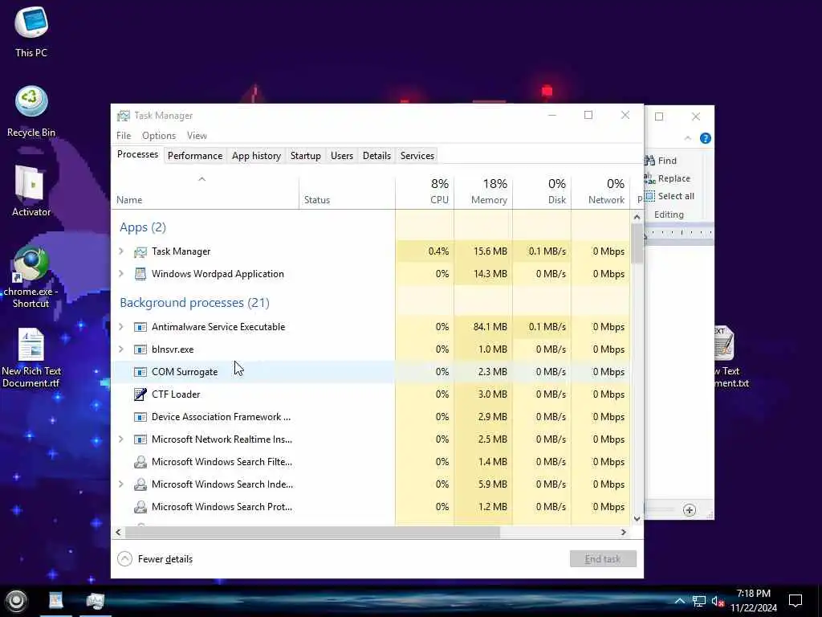Open This PC desktop icon
Image resolution: width=822 pixels, height=617 pixels.
click(x=31, y=31)
